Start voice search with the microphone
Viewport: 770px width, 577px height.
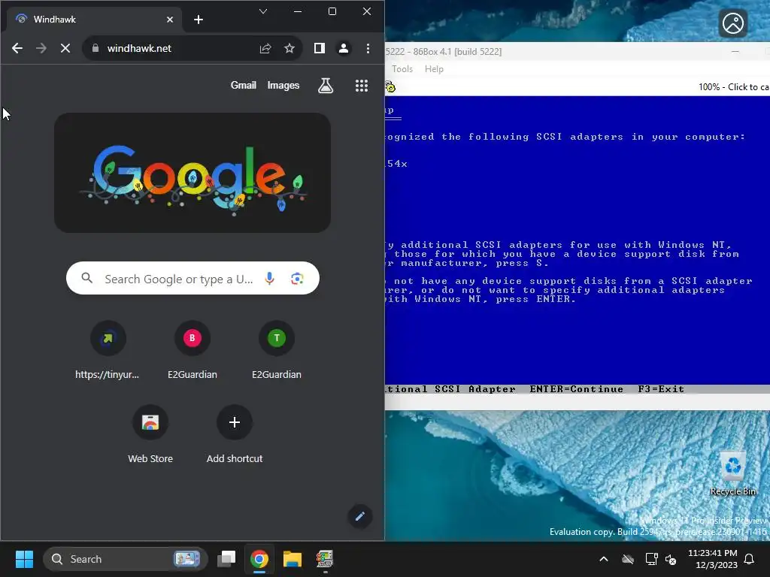point(270,279)
